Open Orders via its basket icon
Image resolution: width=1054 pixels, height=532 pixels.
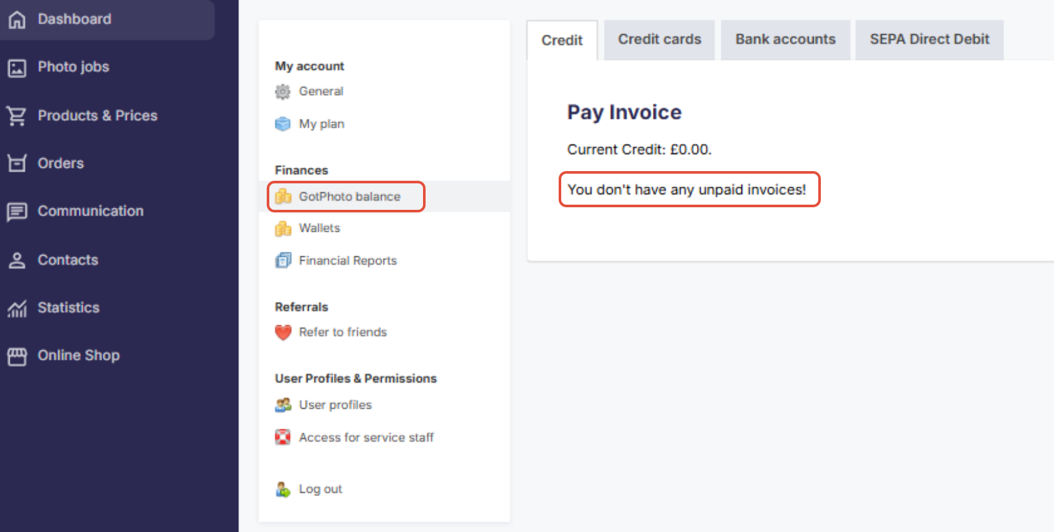[x=16, y=163]
